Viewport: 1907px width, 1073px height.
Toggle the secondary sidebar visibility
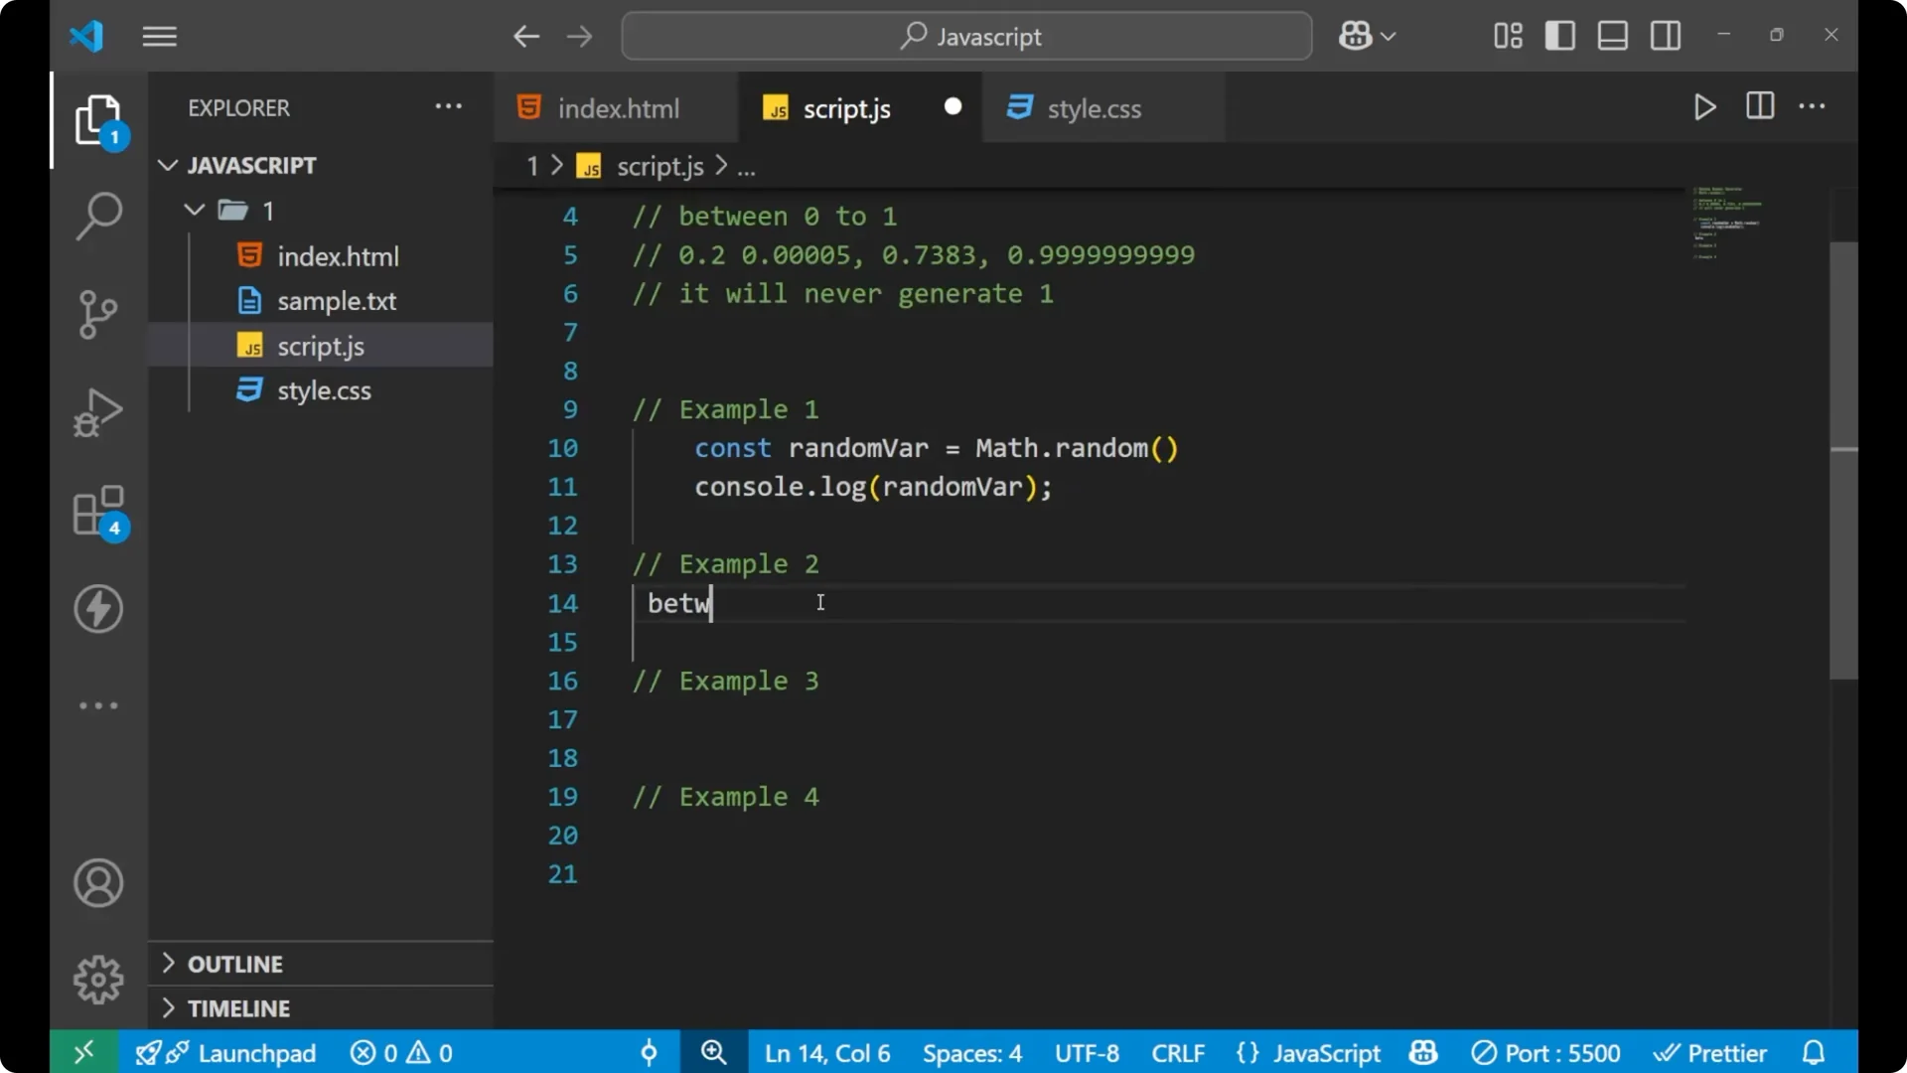(1665, 36)
